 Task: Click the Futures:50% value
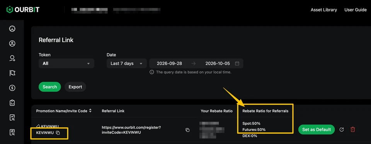(x=254, y=129)
